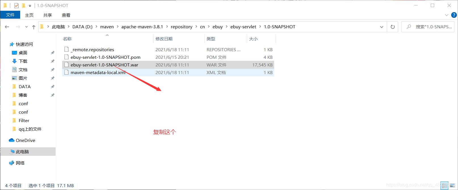
Task: Open the quick access toolbar customize dropdown
Action: 30,6
